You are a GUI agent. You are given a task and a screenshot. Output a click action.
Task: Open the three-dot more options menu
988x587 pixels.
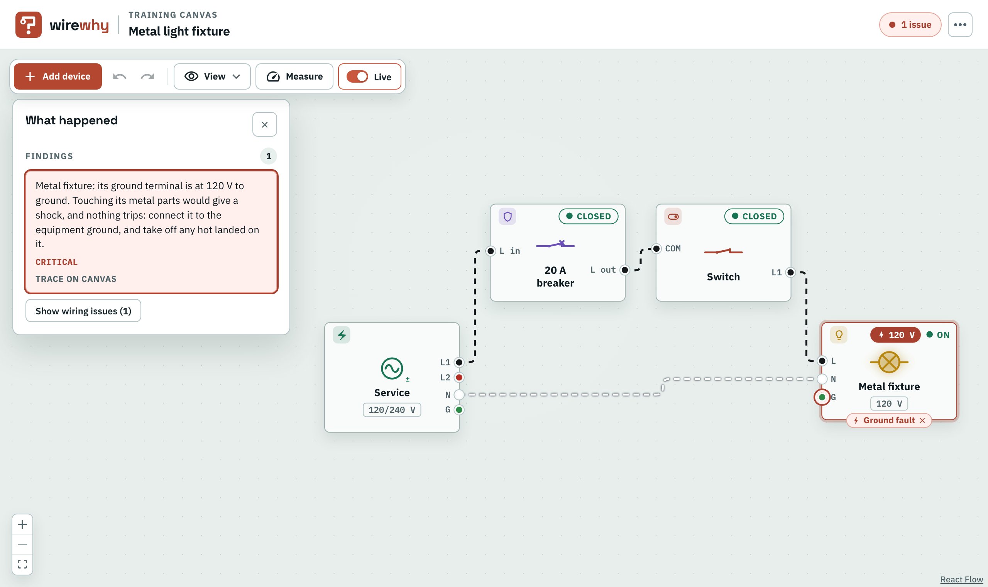click(960, 25)
